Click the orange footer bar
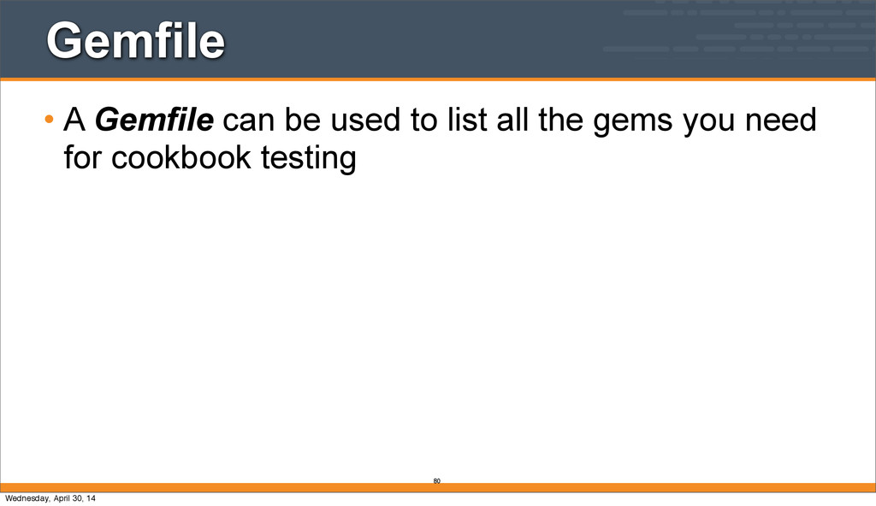 599,488
